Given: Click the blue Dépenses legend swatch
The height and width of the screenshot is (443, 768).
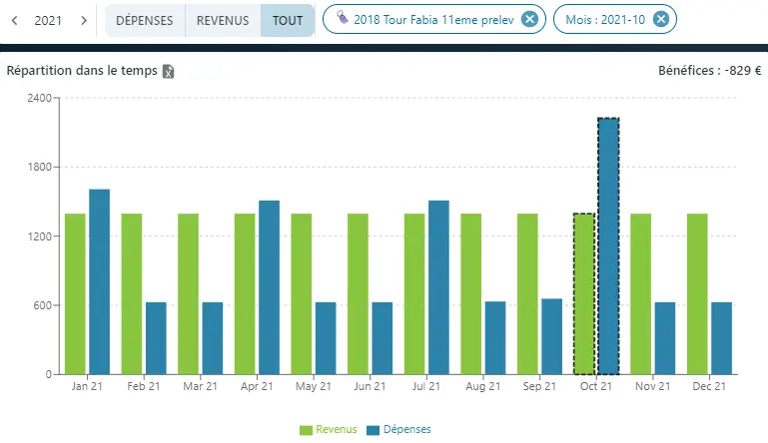Looking at the screenshot, I should coord(373,429).
